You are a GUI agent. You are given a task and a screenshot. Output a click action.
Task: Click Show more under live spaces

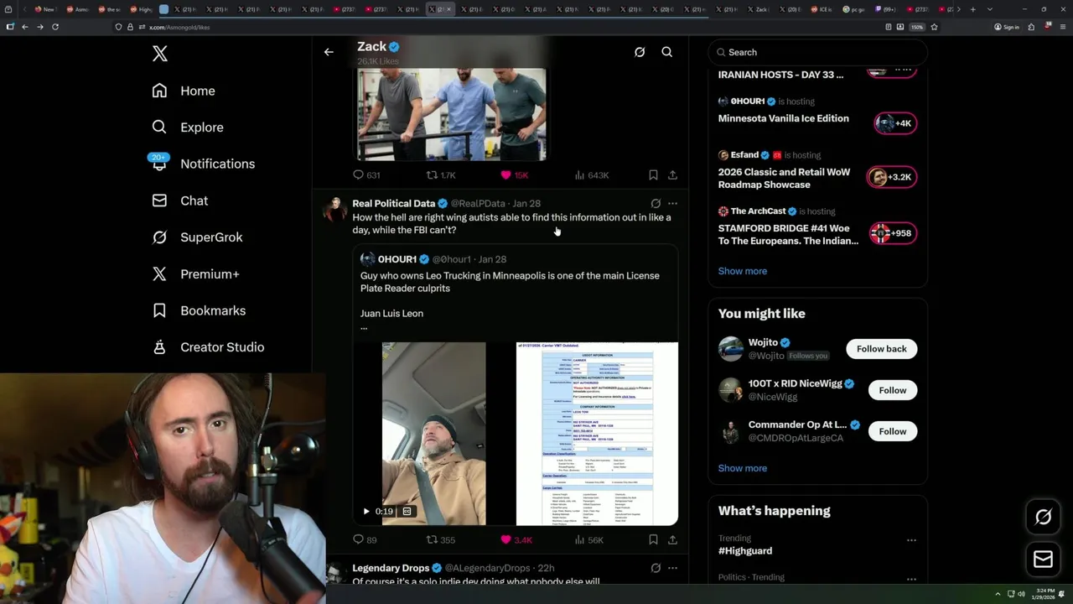tap(743, 271)
